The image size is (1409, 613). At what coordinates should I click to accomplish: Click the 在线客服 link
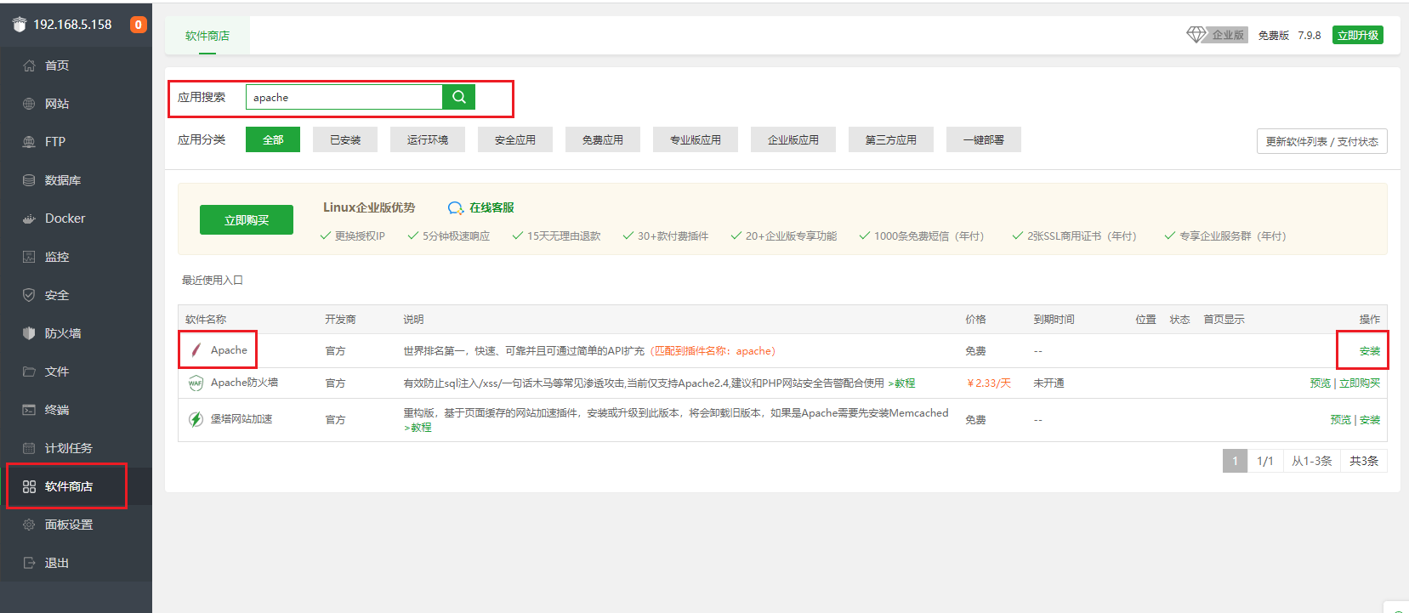491,207
